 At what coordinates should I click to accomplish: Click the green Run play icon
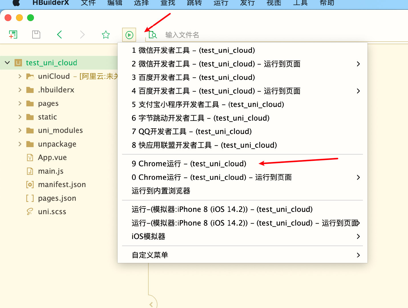pos(129,35)
